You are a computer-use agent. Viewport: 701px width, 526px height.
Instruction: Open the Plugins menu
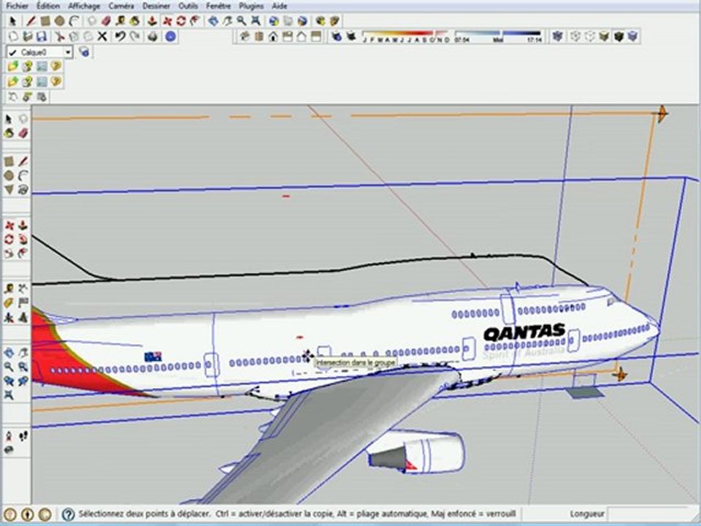coord(250,6)
